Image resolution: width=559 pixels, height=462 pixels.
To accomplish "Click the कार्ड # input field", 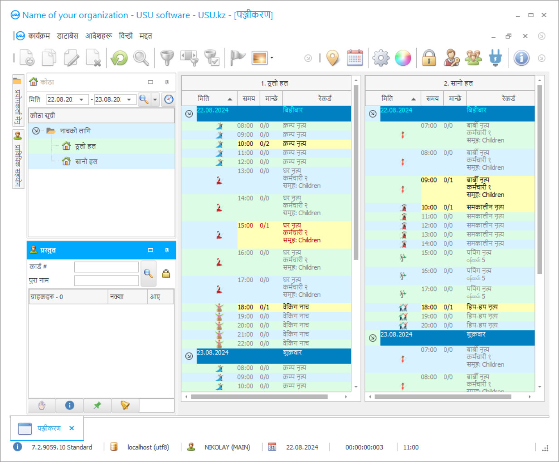I will tap(107, 267).
